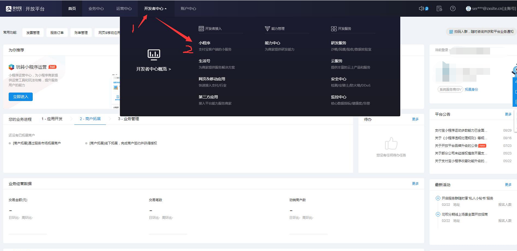
Task: Choose 生活号 in developer menu
Action: 205,61
